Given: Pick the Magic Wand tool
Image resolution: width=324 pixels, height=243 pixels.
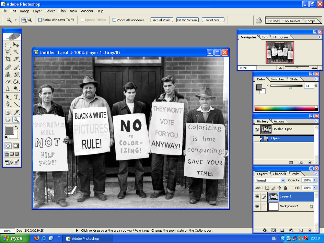Looking at the screenshot, I should (x=16, y=52).
